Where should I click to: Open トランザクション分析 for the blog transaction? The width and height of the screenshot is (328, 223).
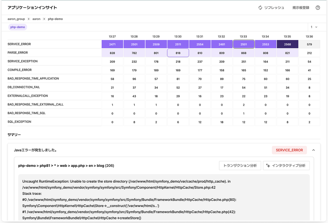tap(240, 166)
